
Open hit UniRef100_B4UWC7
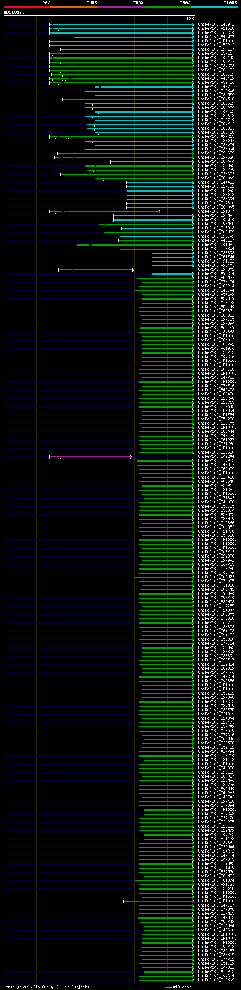coord(216,37)
